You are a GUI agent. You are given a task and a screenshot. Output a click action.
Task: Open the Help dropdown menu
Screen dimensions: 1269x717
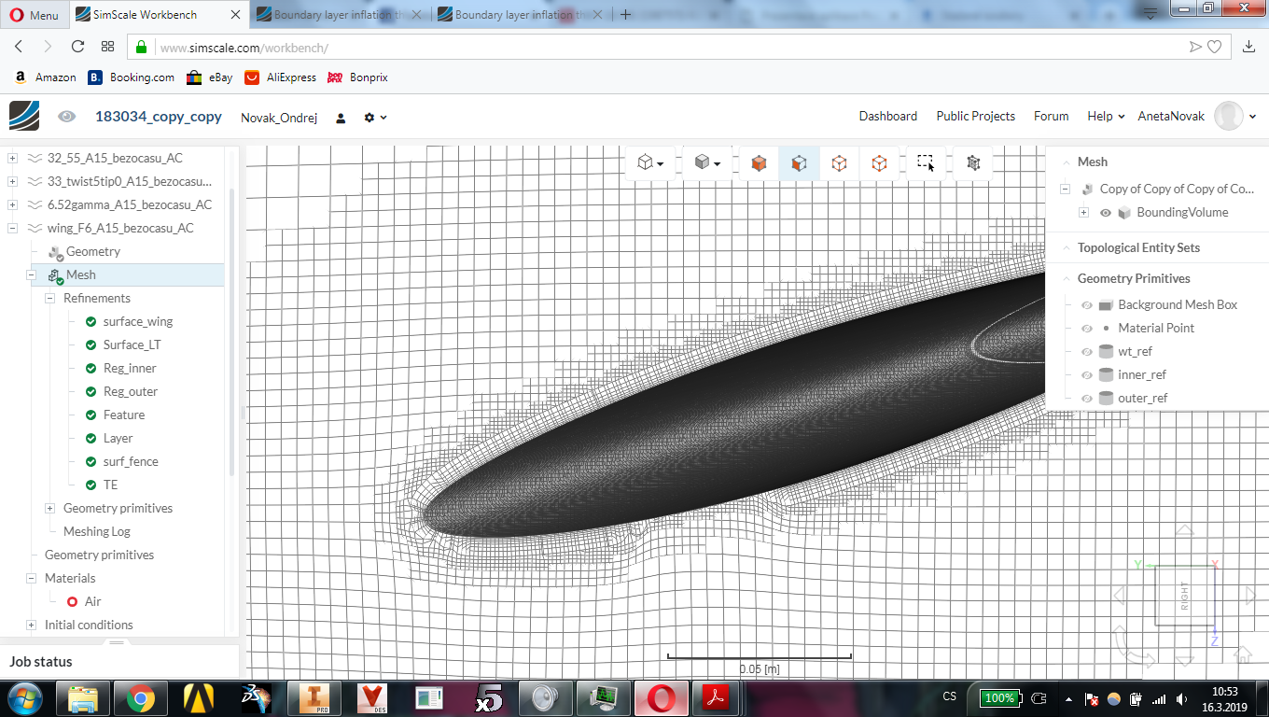click(x=1106, y=117)
